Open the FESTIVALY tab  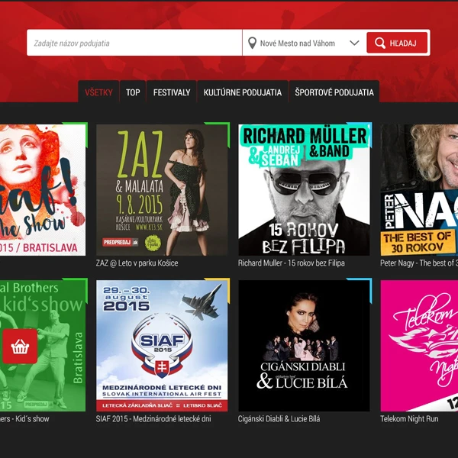(x=172, y=92)
